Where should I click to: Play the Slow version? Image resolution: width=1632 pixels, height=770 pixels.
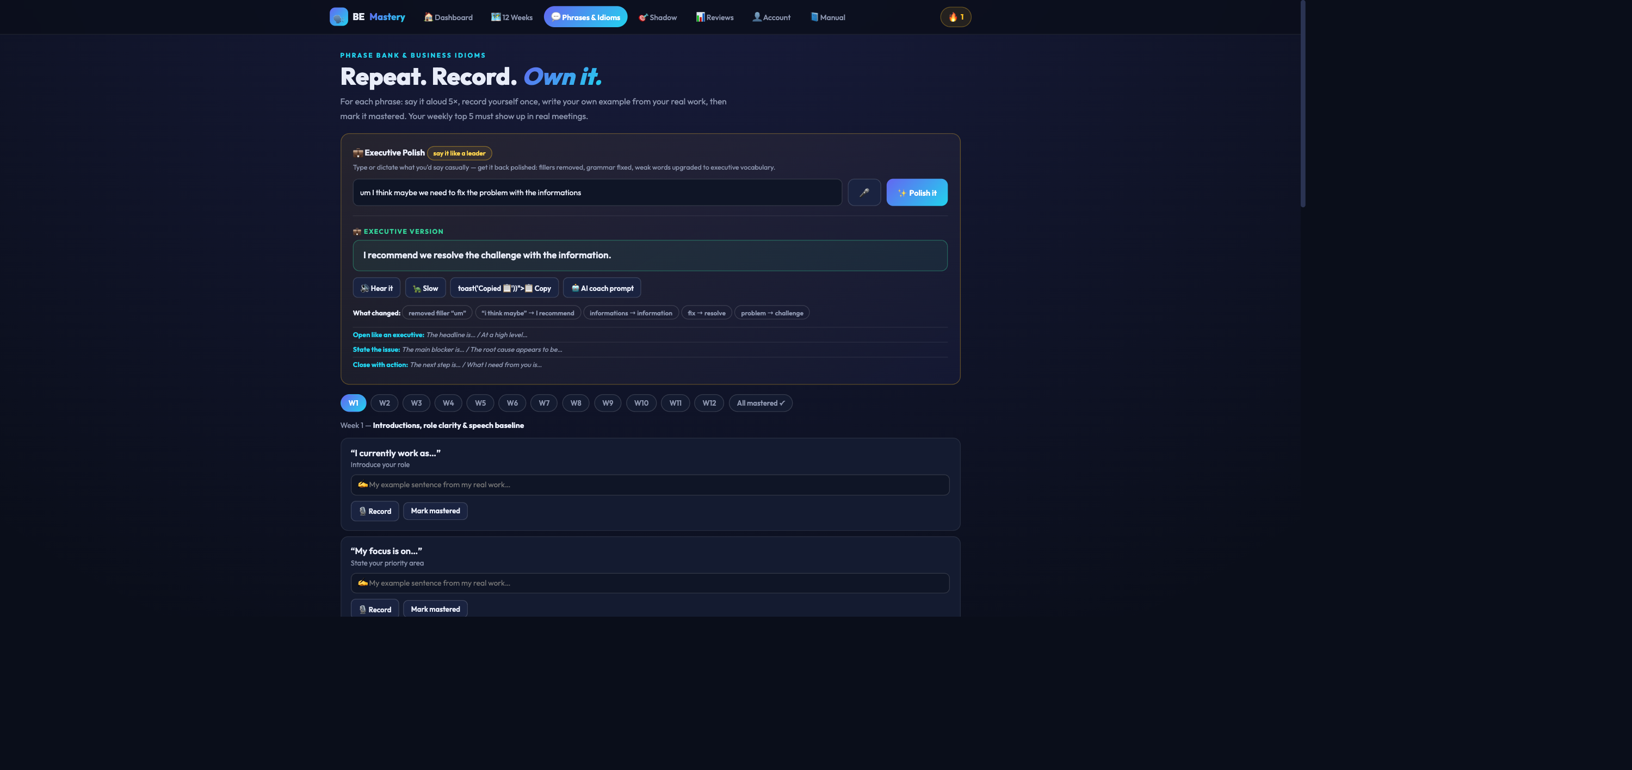coord(425,288)
